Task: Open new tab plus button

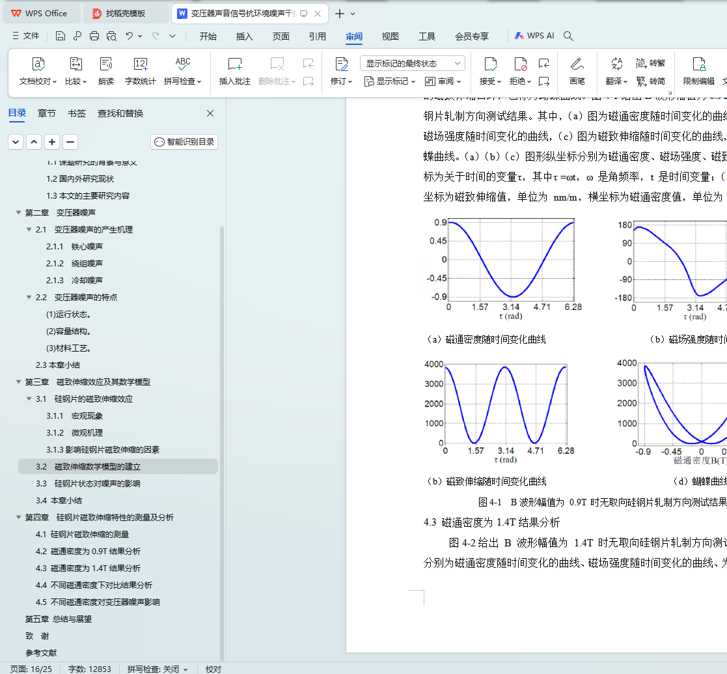Action: (339, 14)
